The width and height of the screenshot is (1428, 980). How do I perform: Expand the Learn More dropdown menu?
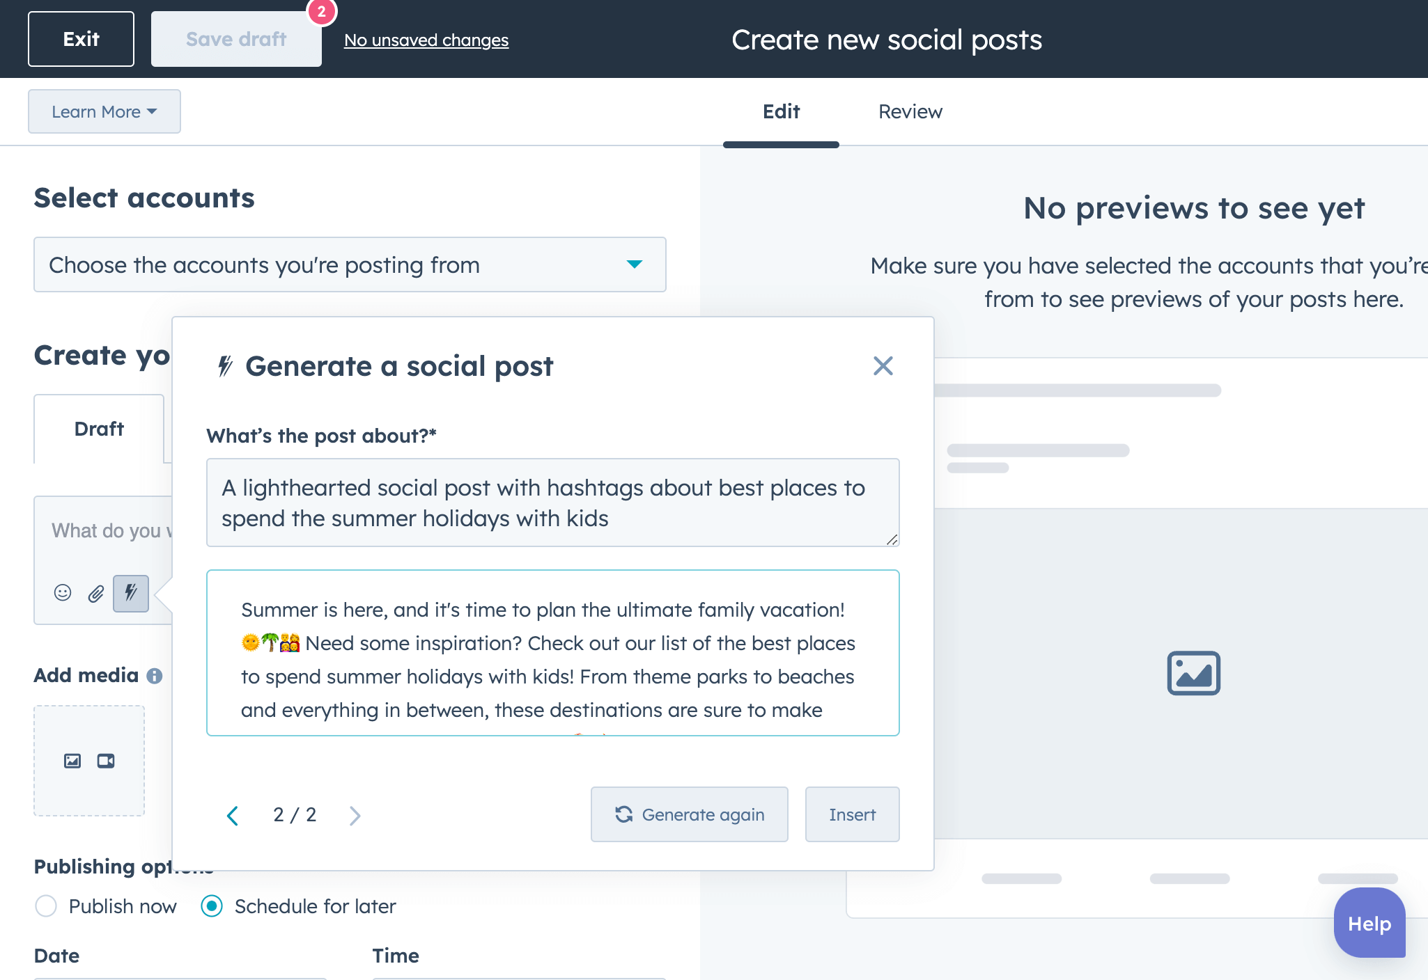pos(104,111)
